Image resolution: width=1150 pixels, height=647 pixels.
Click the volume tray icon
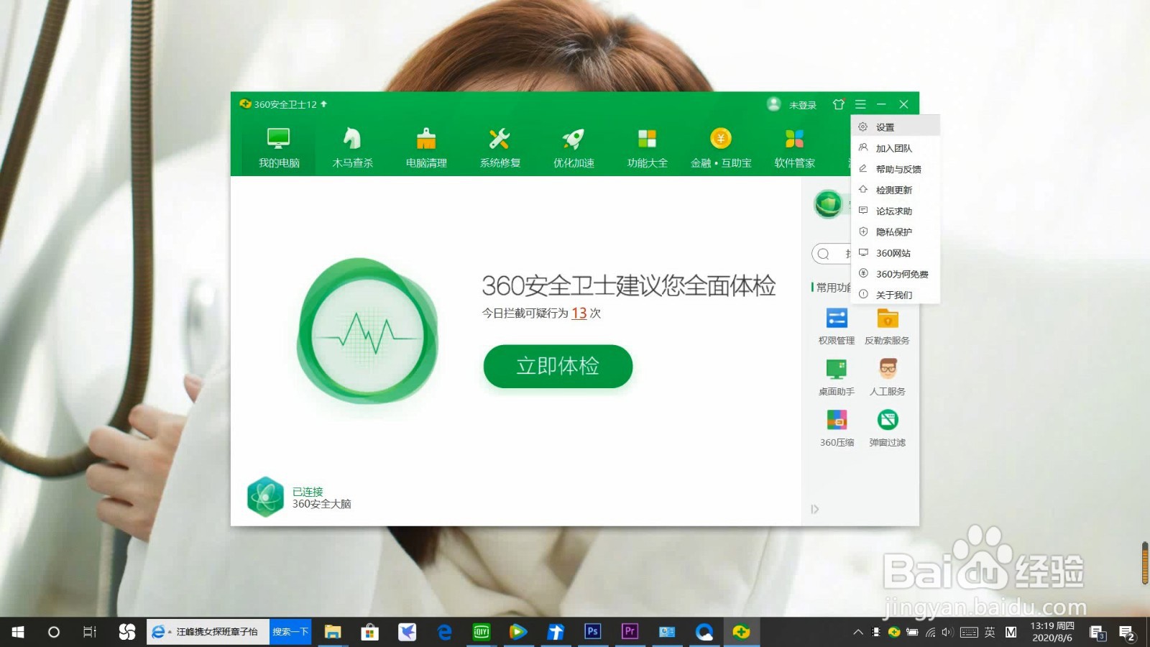(x=947, y=633)
